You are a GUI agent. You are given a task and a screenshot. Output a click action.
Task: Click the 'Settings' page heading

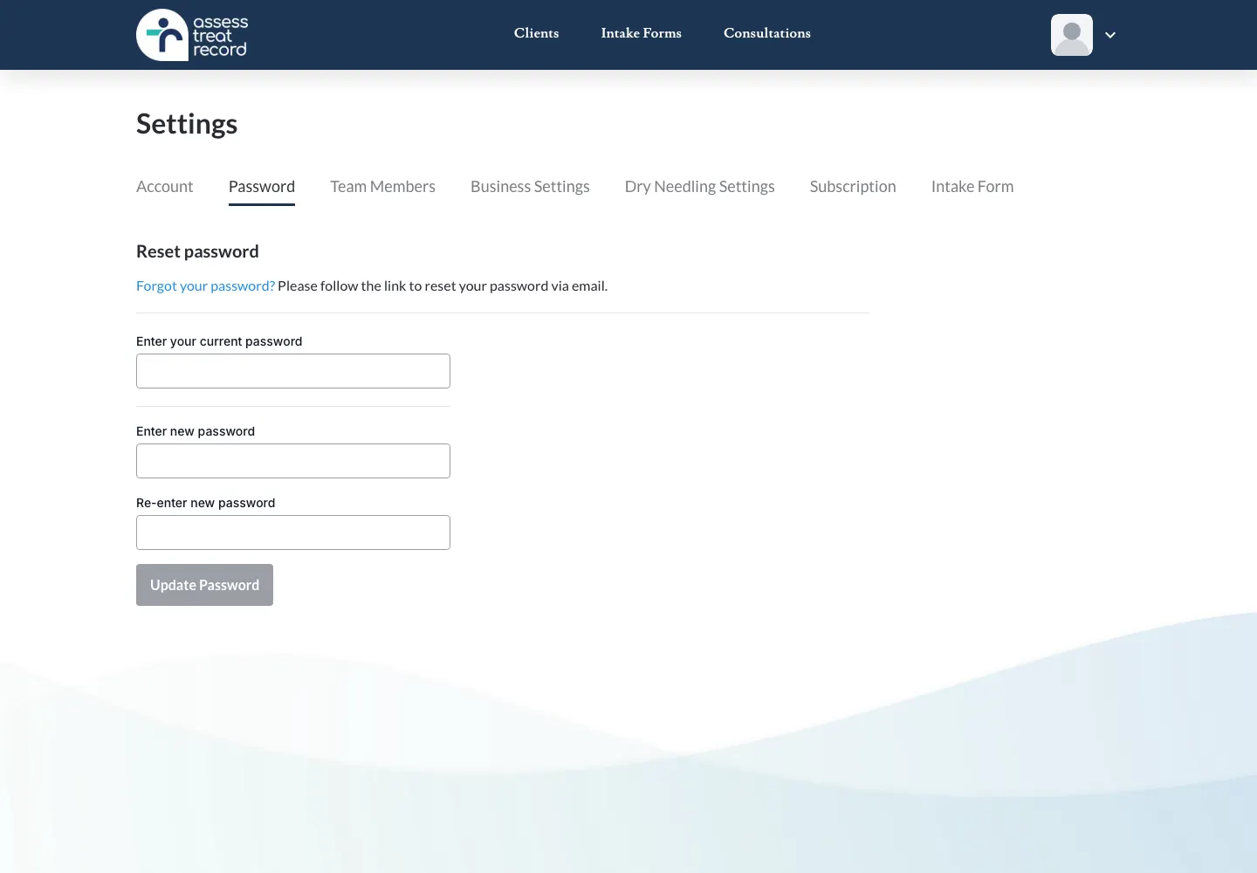click(187, 124)
